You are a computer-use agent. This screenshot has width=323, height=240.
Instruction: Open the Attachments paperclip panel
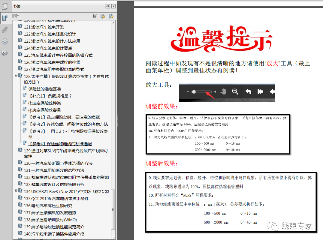click(5, 30)
